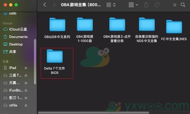Go back with the left chevron
Screen dimensions: 190x114
pos(45,5)
